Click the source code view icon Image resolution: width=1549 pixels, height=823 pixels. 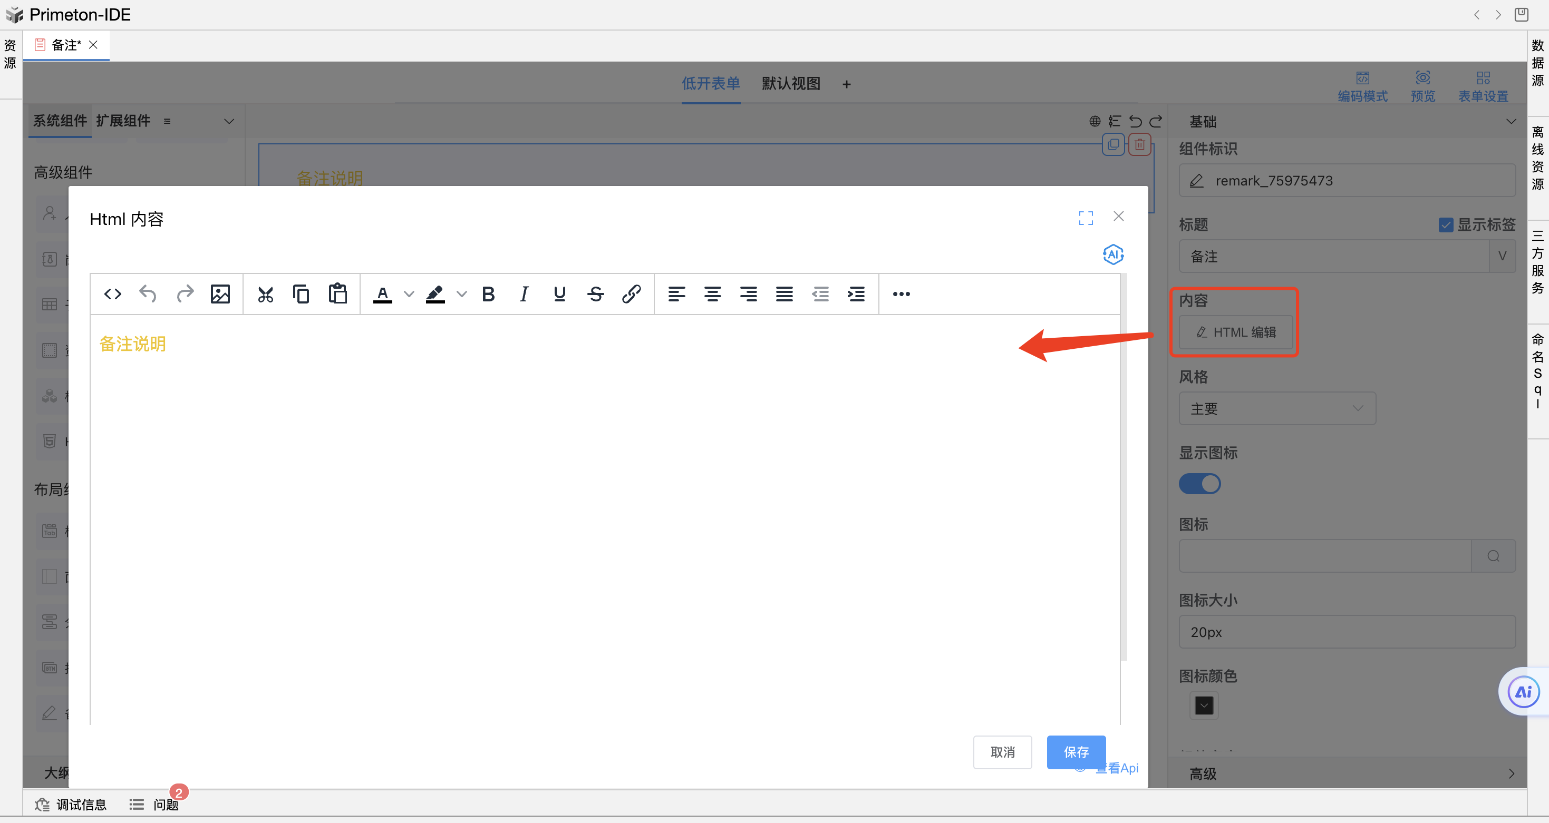(112, 294)
